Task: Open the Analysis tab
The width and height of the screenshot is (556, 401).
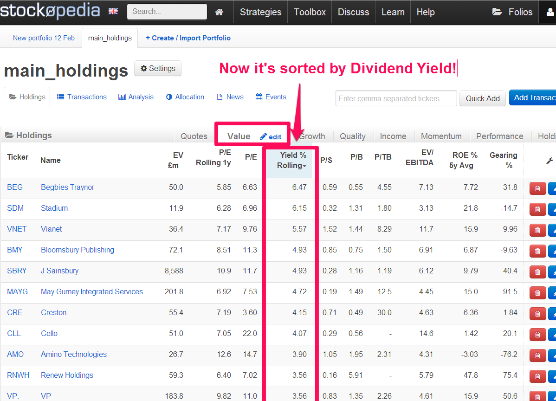Action: point(136,97)
